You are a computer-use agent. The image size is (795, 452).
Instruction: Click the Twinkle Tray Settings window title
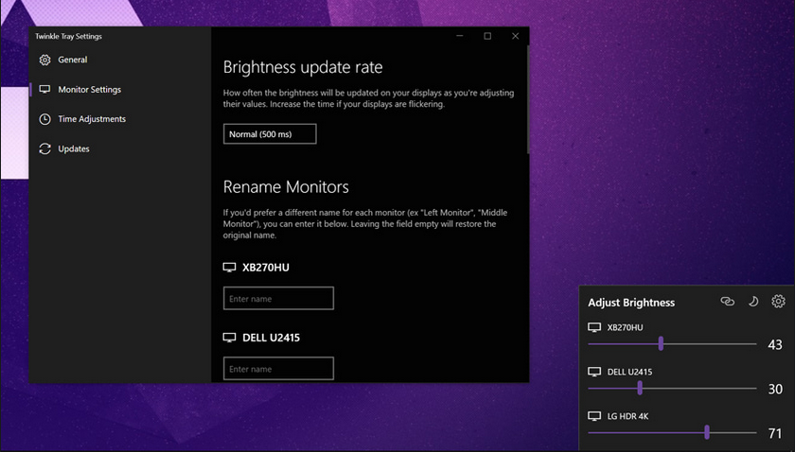(x=68, y=36)
